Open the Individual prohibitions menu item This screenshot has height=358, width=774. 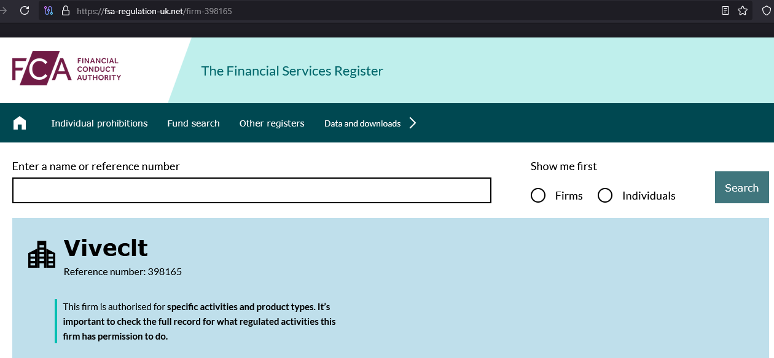(100, 123)
